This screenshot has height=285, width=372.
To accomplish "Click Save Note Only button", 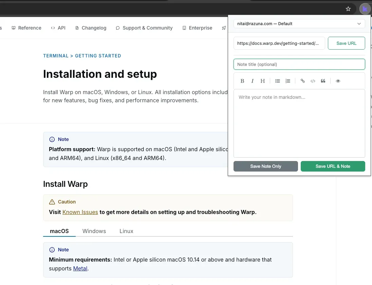I will pos(266,166).
